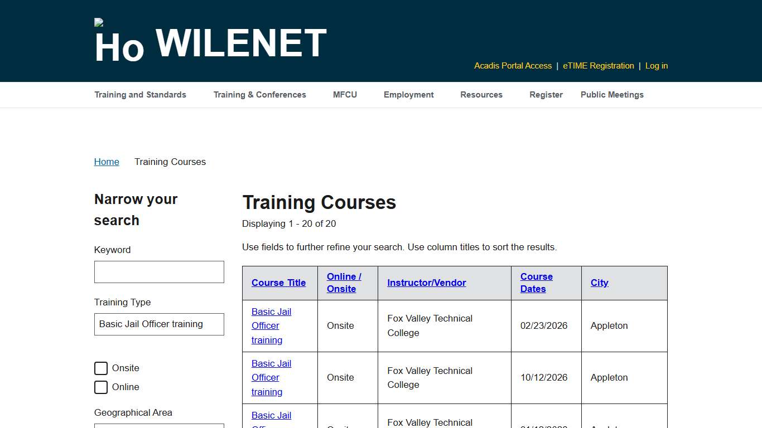Open the Training and Standards menu
This screenshot has height=428, width=762.
[x=140, y=95]
